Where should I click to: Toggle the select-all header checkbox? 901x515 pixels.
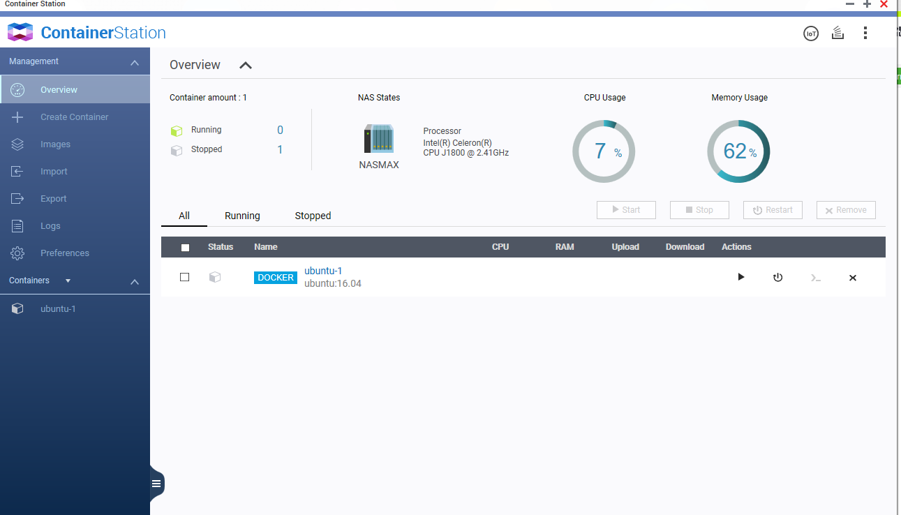[x=185, y=247]
